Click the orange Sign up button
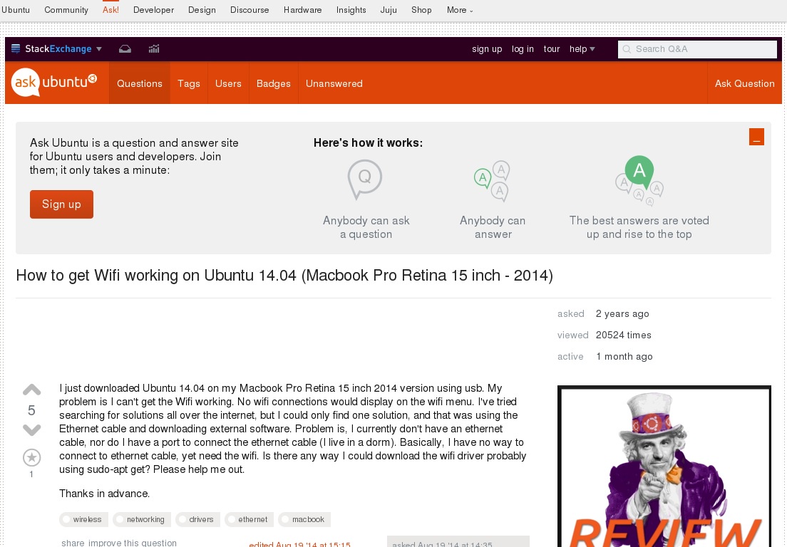The image size is (787, 547). 61,204
